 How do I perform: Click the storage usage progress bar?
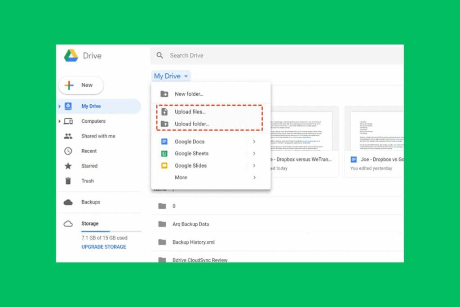point(111,231)
